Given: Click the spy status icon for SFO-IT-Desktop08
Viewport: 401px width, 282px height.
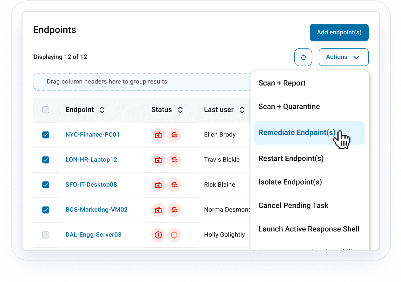Looking at the screenshot, I should (x=174, y=184).
